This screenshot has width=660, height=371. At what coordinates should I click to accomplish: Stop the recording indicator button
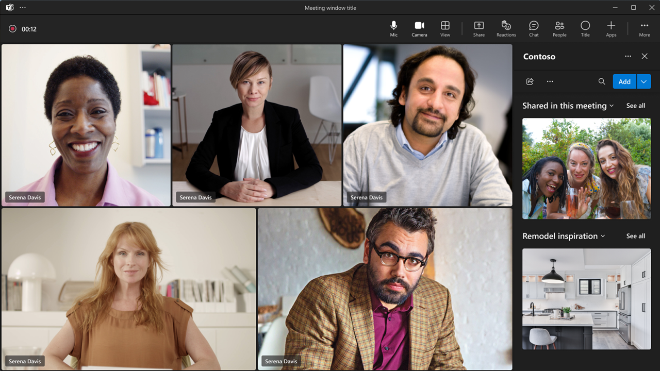[x=12, y=29]
